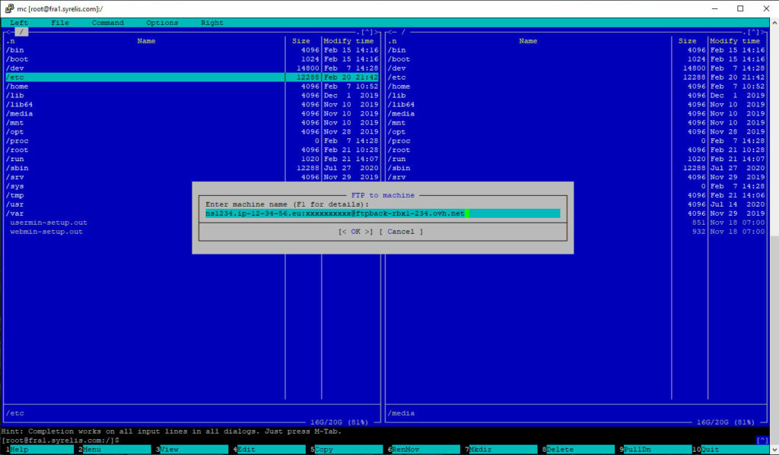Open the Right menu
Screen dimensions: 779x455
click(x=212, y=23)
